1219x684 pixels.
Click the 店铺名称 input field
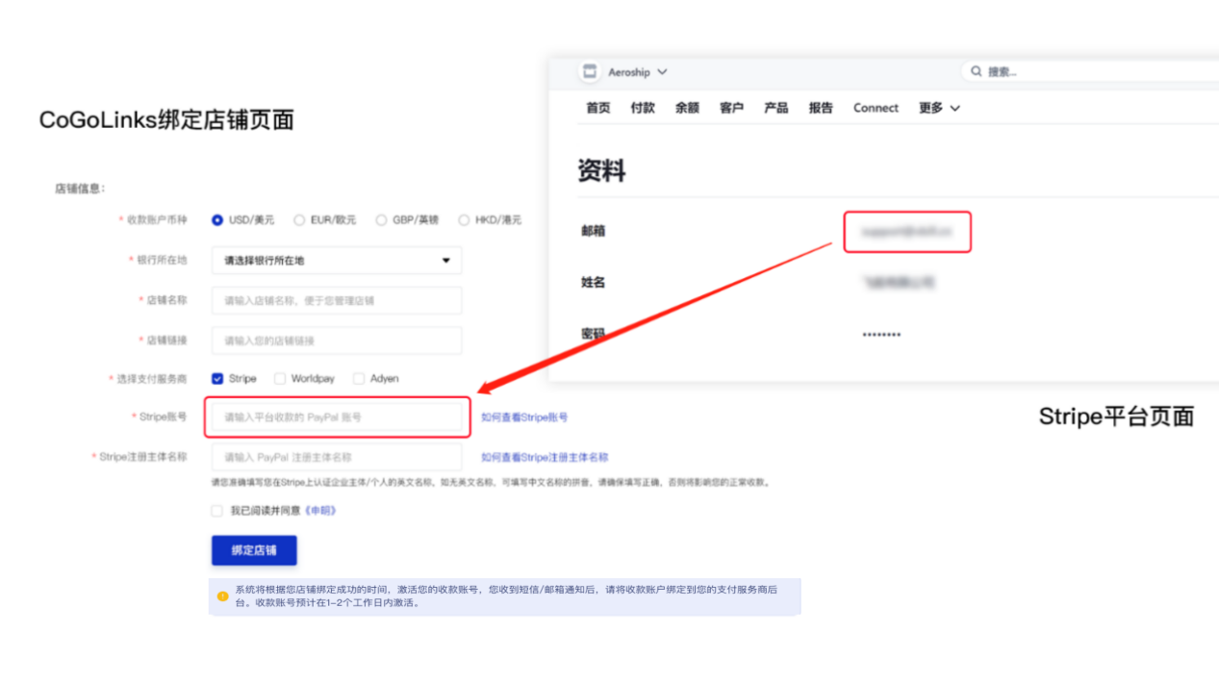coord(336,299)
